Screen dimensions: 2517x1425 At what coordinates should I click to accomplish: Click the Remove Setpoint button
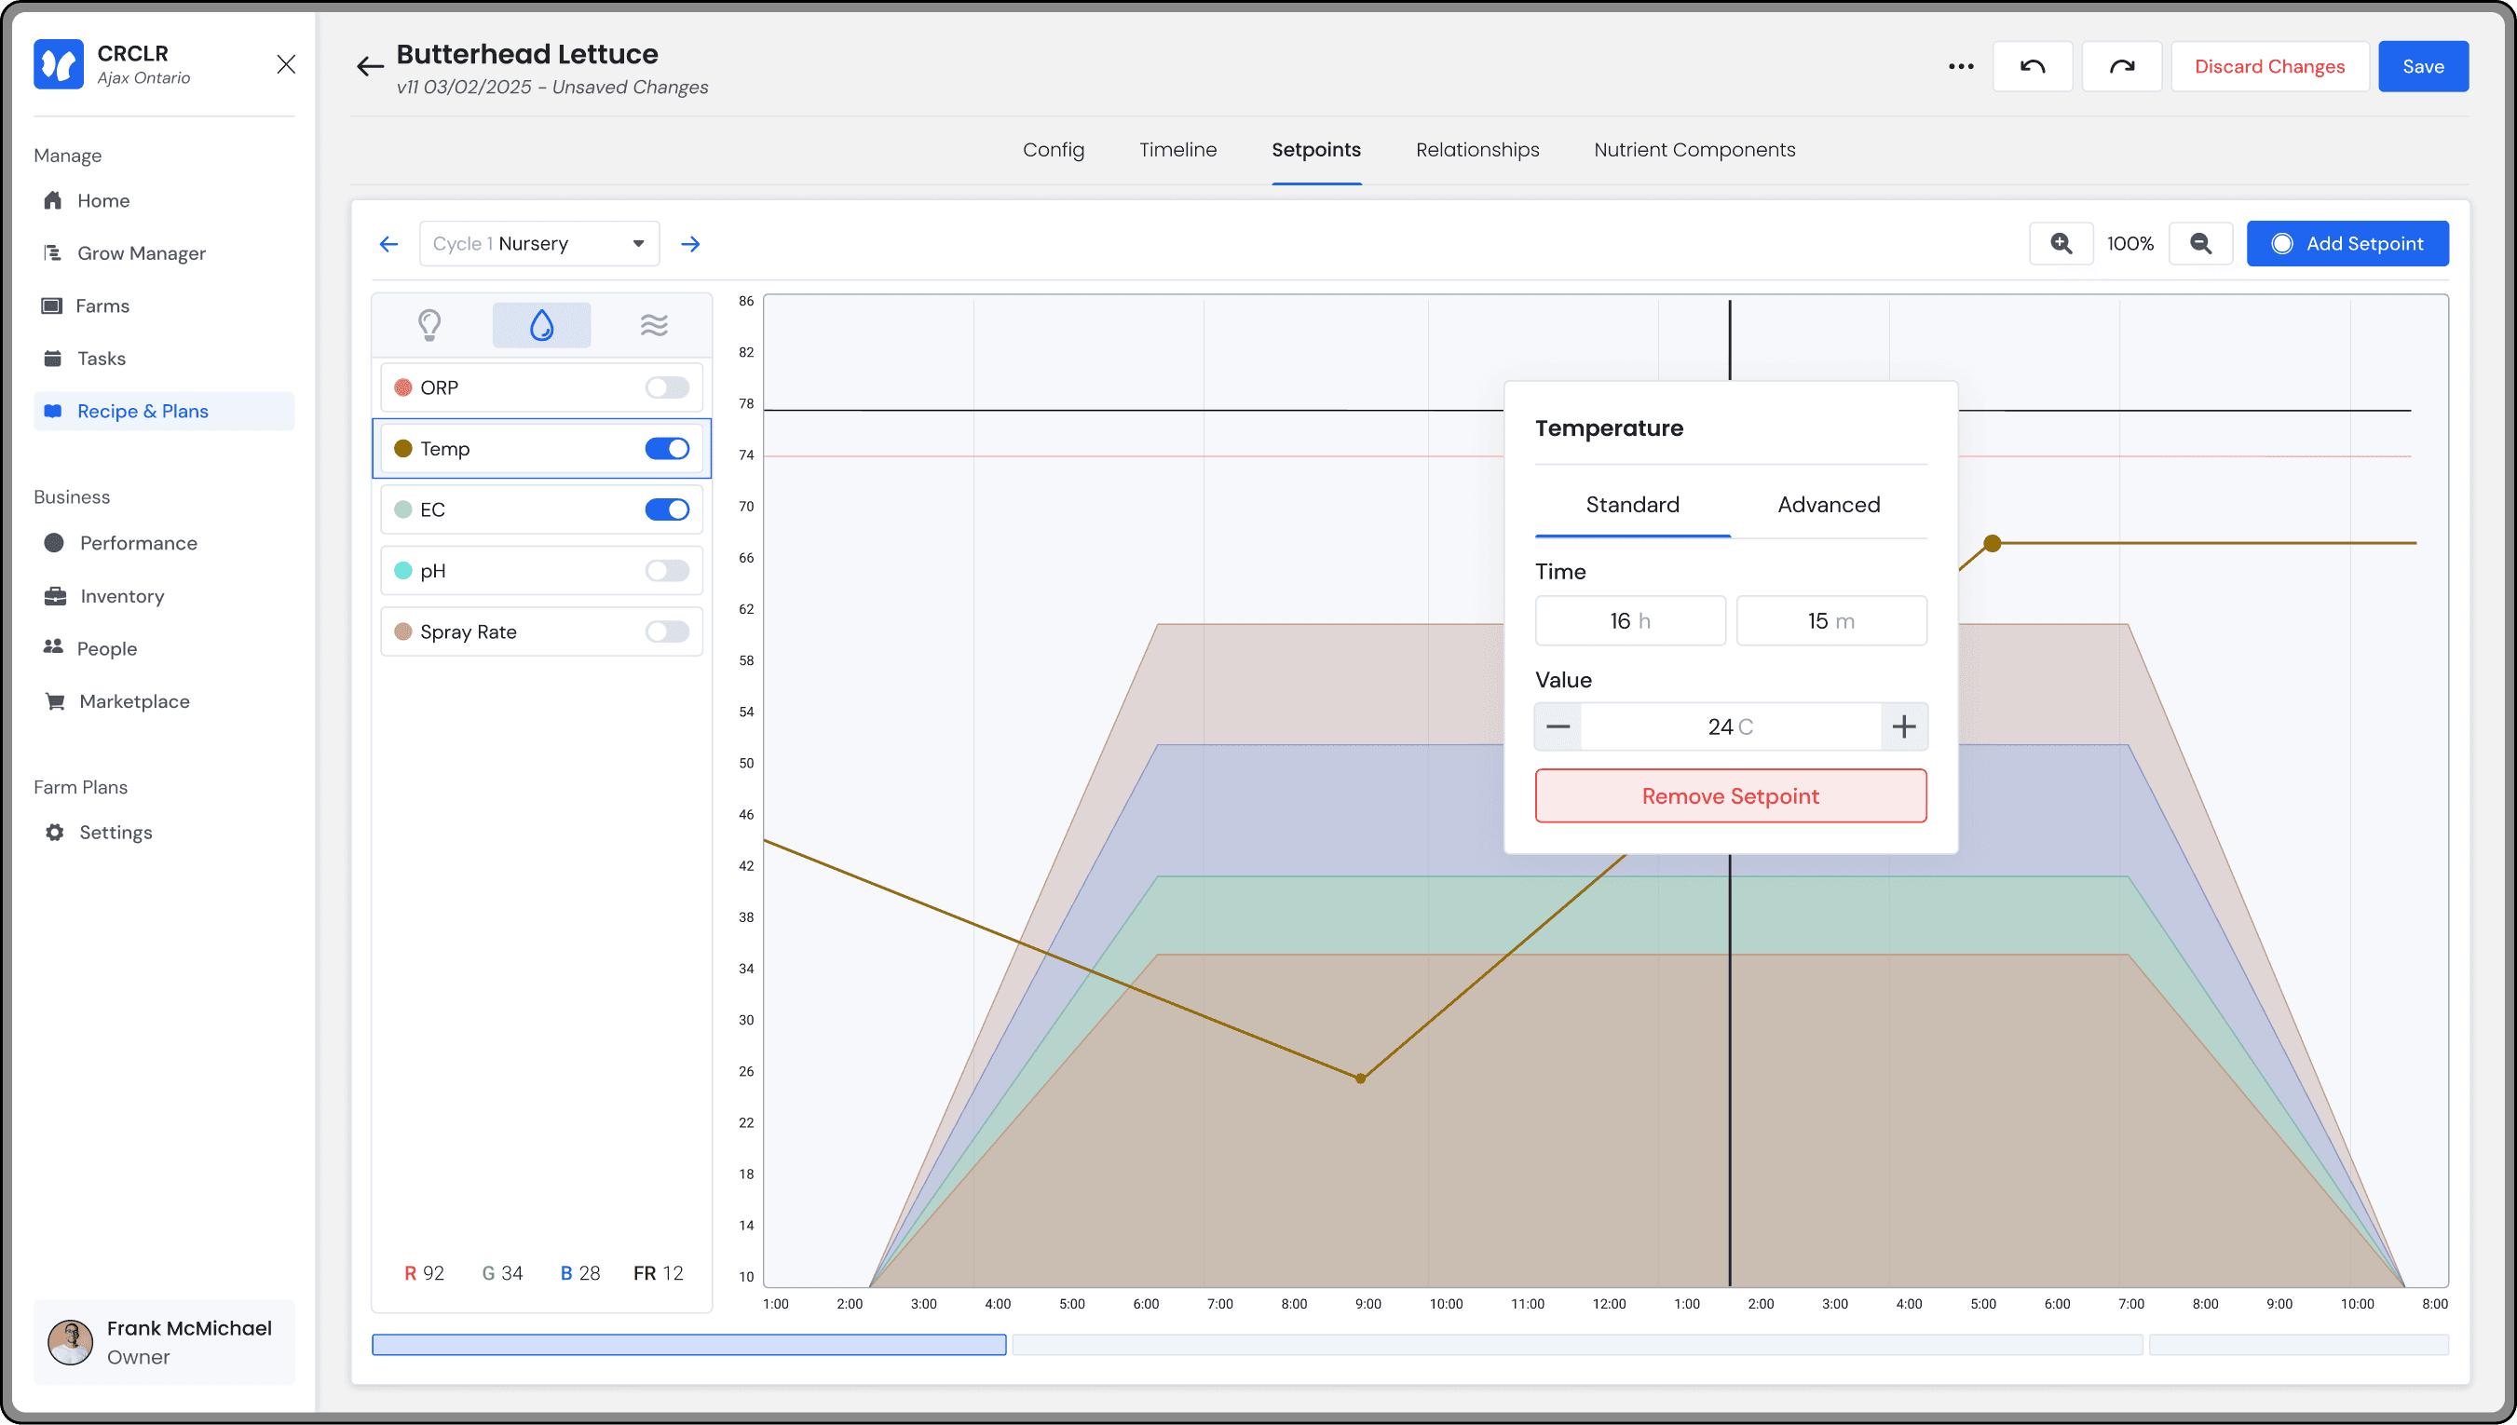(x=1730, y=795)
